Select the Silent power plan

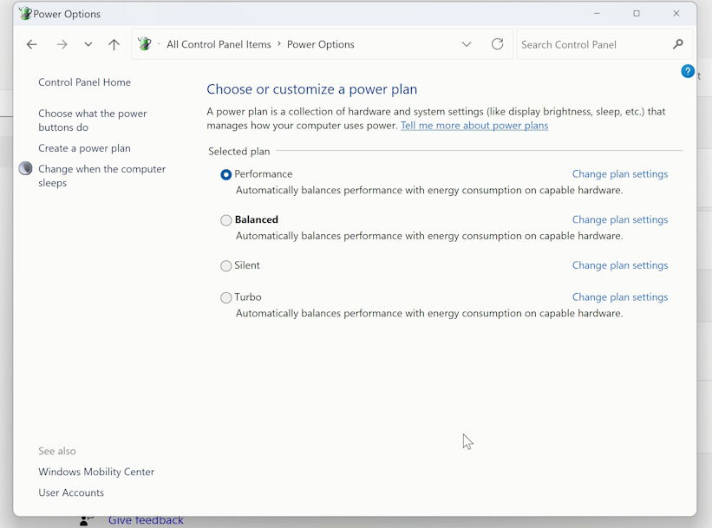[x=226, y=266]
